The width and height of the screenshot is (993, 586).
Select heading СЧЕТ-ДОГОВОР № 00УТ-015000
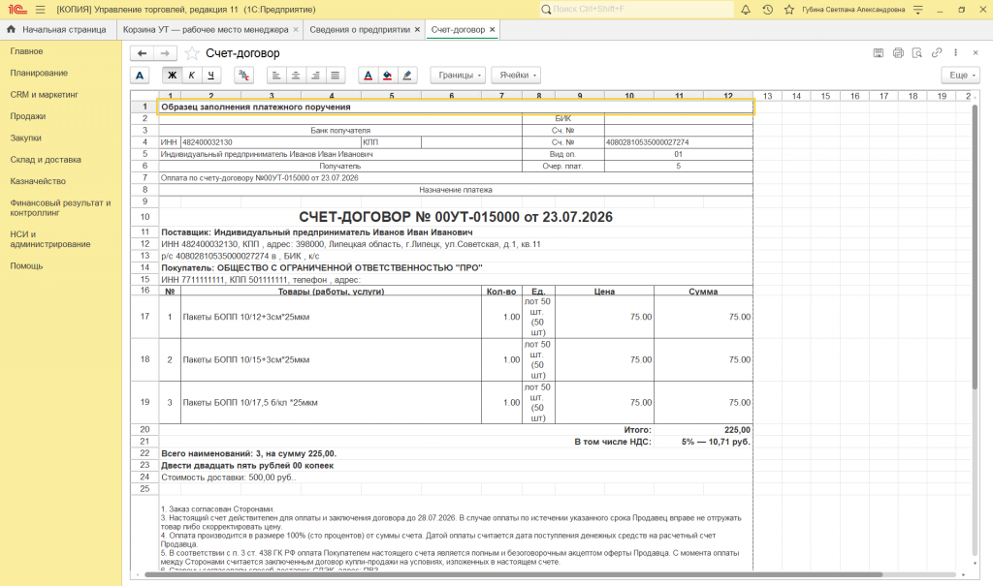coord(456,217)
